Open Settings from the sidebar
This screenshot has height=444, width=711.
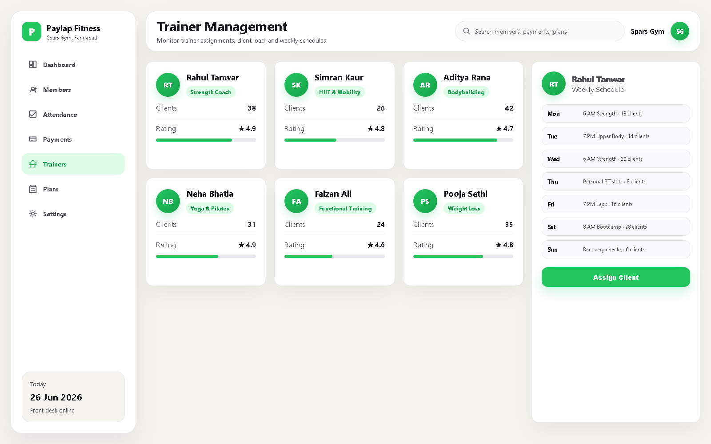pos(73,214)
